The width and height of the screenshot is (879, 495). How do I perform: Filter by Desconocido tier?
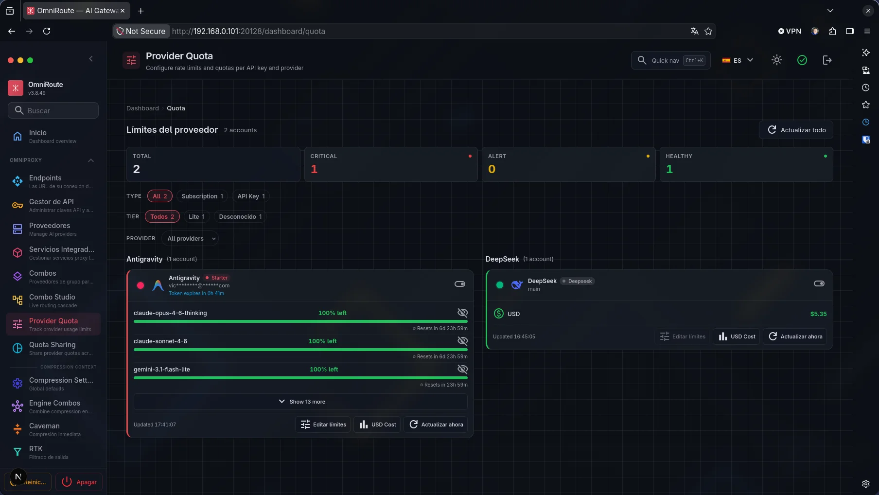(x=240, y=216)
